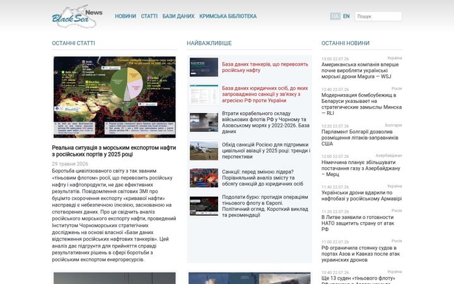Open thumbnail for Санкції: перед зміною лідера
Viewport: 454px width, 284px height.
pyautogui.click(x=204, y=178)
